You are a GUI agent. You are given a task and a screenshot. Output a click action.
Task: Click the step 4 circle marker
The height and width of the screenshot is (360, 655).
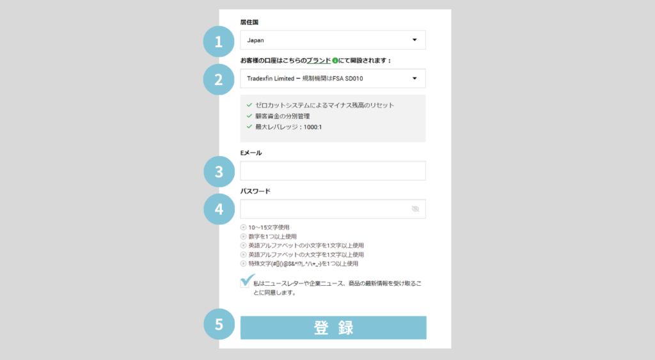pos(219,209)
